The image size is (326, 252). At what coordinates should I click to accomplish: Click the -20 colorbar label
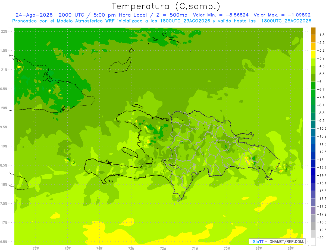(x=321, y=238)
